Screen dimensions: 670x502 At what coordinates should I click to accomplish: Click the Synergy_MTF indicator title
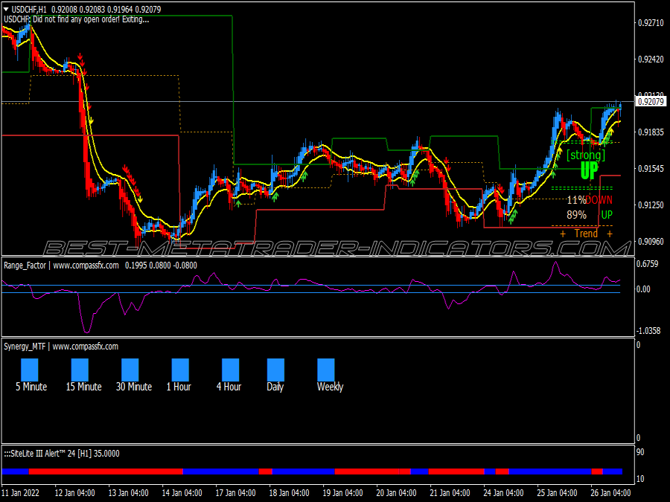[x=61, y=347]
